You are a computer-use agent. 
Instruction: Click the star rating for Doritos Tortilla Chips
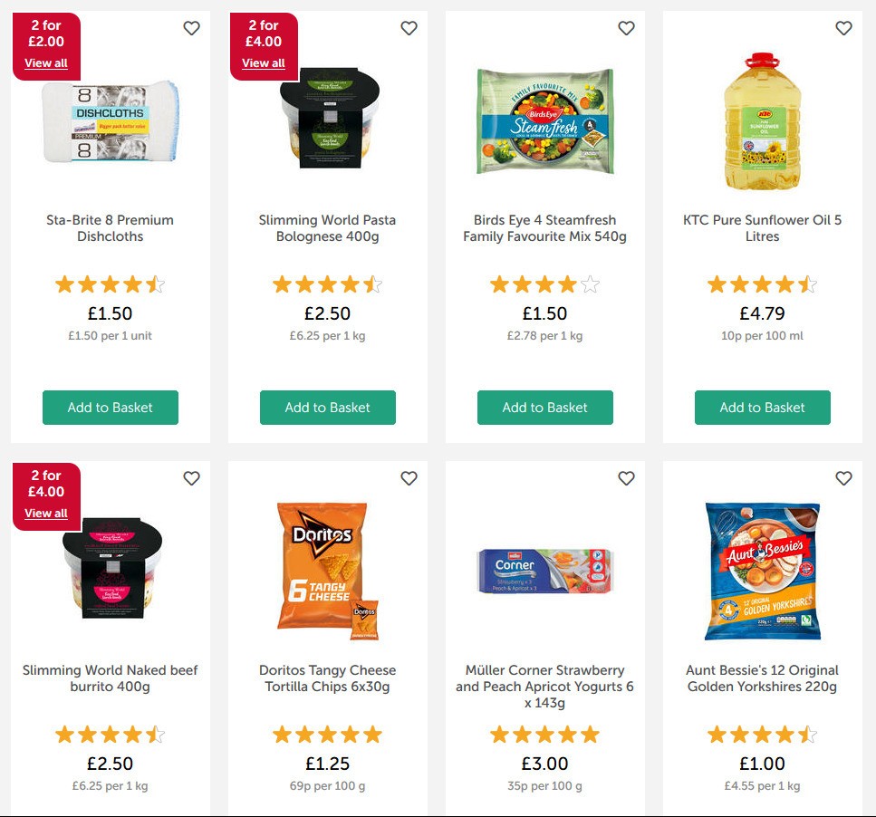pyautogui.click(x=327, y=735)
